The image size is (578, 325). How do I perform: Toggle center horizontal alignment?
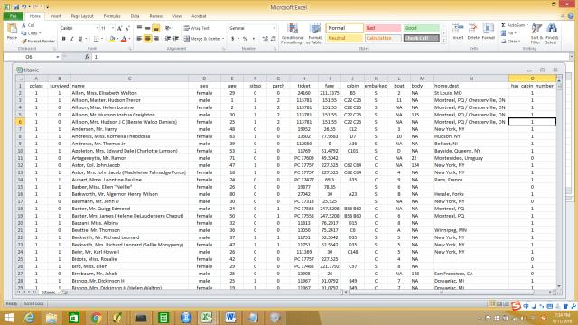[147, 38]
